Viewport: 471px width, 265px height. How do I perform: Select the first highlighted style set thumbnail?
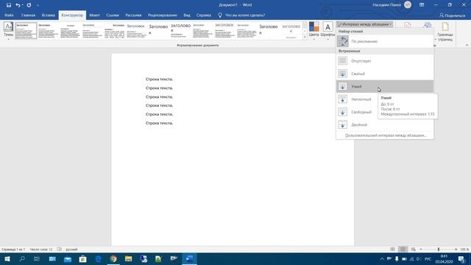[26, 31]
